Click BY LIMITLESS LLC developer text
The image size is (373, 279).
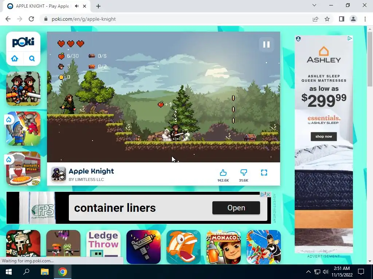pos(86,179)
